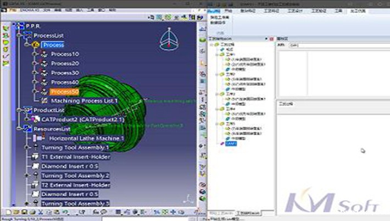Select the Turning Tool Assembly.1 label

[x=75, y=148]
